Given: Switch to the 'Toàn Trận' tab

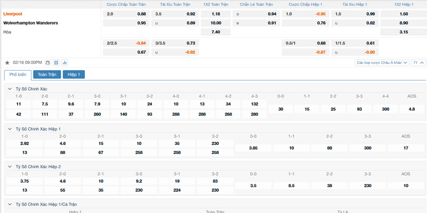Looking at the screenshot, I should [x=47, y=75].
